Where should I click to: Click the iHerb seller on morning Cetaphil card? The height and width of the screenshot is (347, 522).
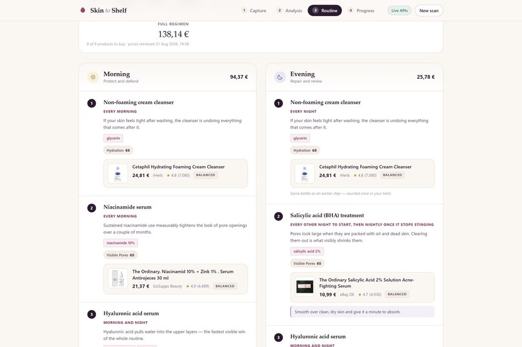pyautogui.click(x=158, y=175)
